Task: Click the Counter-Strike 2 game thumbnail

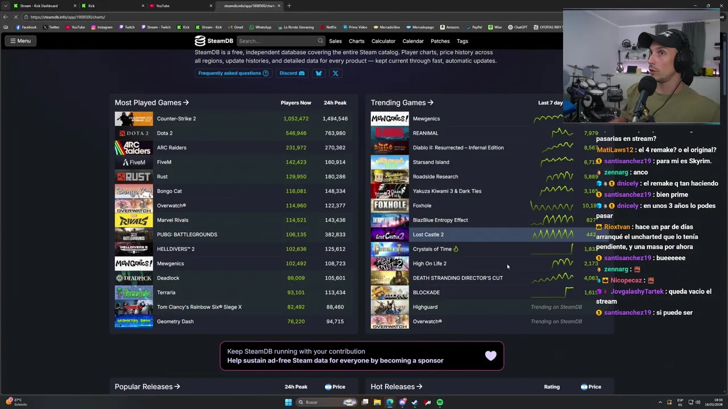Action: click(x=134, y=119)
